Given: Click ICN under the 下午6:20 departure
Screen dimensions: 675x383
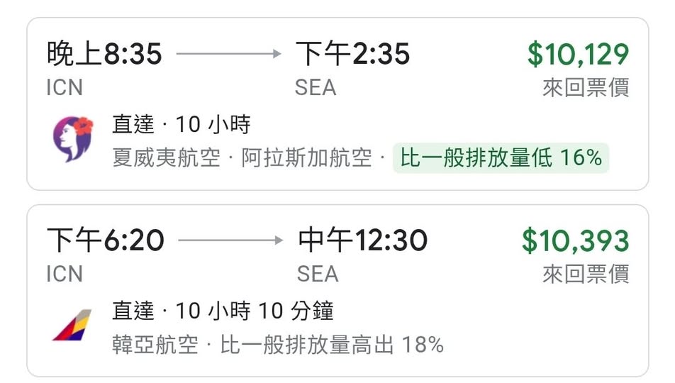Looking at the screenshot, I should (x=65, y=274).
